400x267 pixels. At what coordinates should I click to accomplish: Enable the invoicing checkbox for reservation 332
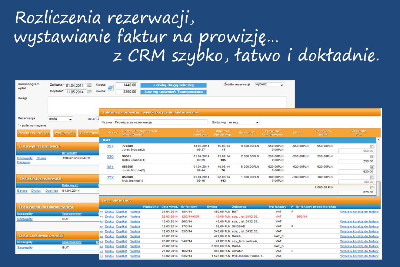click(372, 177)
